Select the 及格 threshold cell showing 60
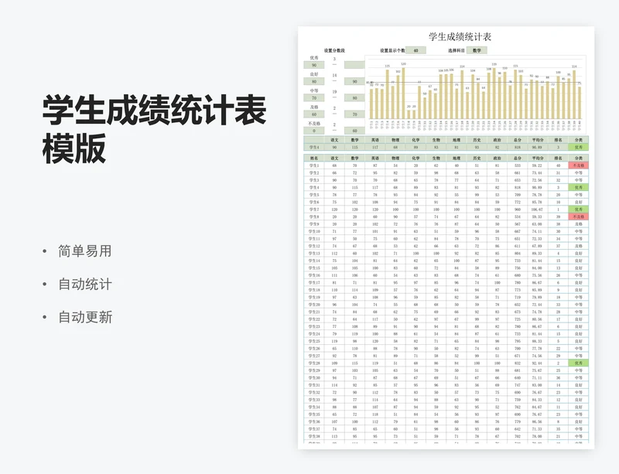The image size is (619, 474). click(x=314, y=114)
